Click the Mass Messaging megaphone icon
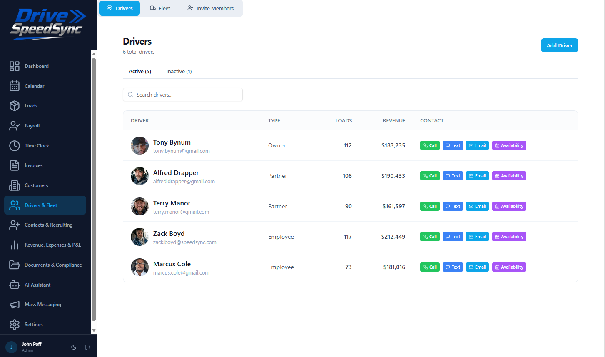The height and width of the screenshot is (357, 605). (x=15, y=305)
